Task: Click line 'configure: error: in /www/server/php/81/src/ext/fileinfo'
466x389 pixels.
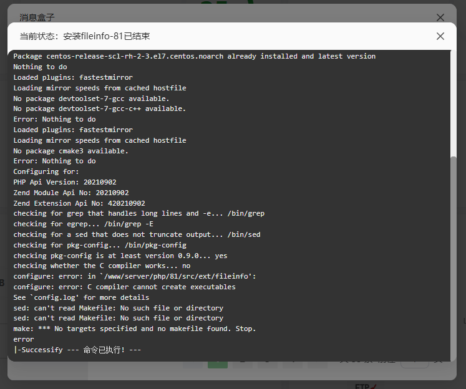Action: point(134,276)
